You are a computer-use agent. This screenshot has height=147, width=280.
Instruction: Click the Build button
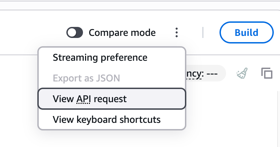(246, 33)
